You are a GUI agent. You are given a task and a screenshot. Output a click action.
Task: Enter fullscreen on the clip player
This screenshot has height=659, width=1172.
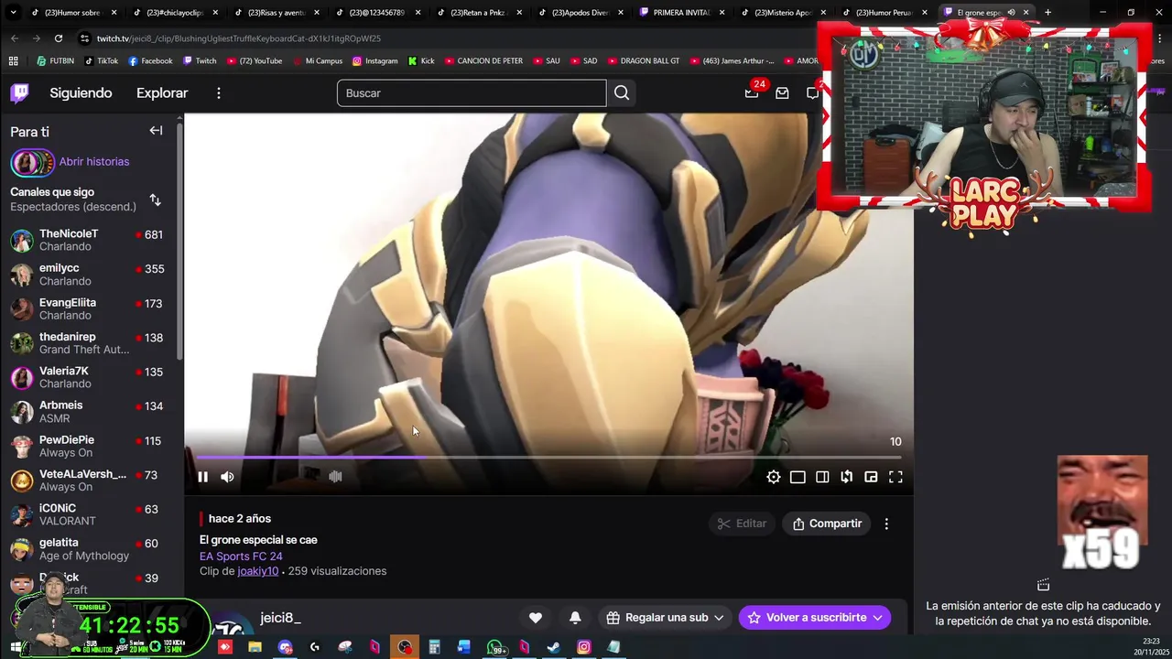[x=895, y=477]
